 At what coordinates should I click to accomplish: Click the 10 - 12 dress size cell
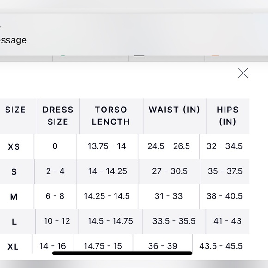coord(57,221)
